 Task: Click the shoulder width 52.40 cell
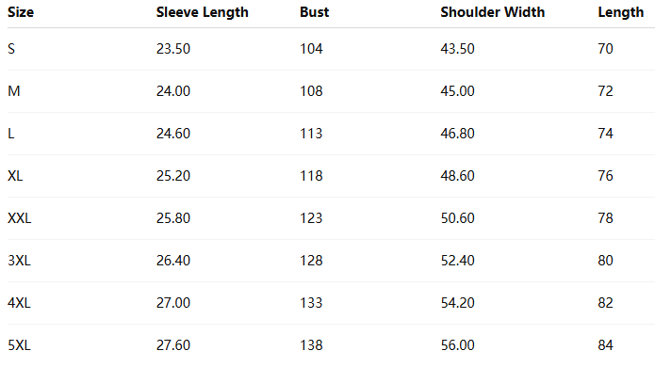(x=457, y=261)
